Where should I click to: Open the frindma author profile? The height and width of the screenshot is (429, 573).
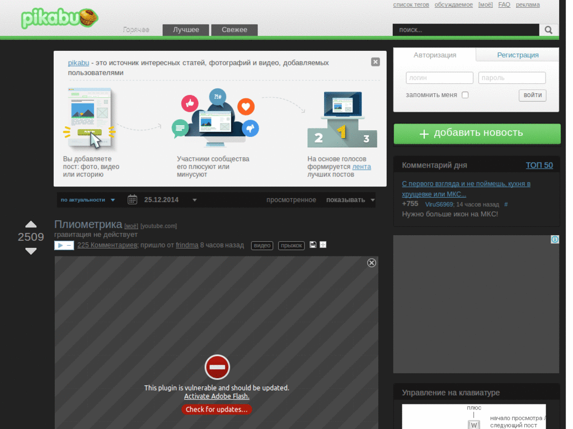click(187, 245)
